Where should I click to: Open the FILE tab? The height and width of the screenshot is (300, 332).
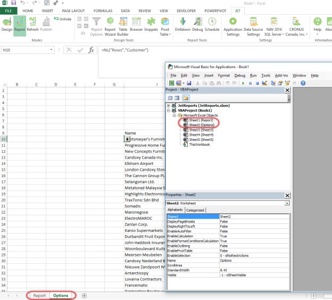pos(9,11)
